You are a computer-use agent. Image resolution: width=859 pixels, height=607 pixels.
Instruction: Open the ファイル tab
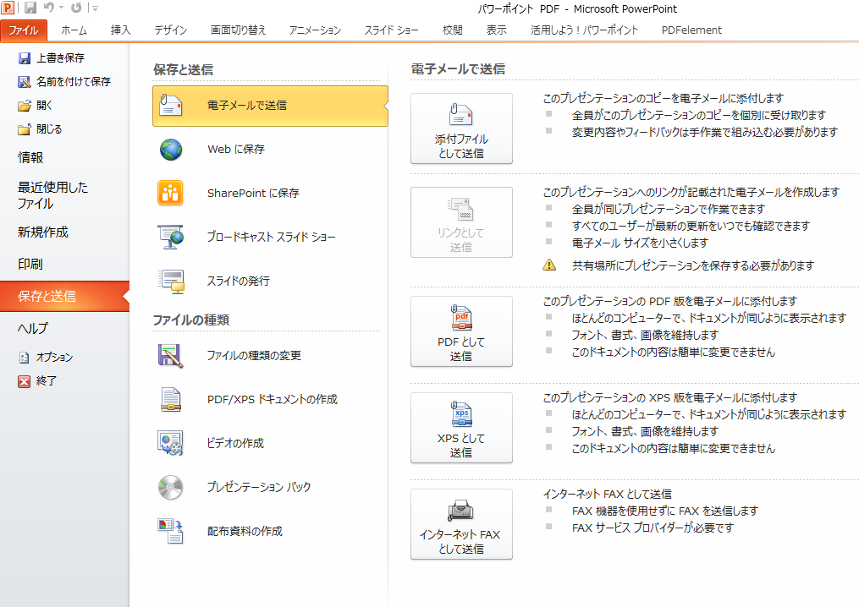pyautogui.click(x=24, y=30)
